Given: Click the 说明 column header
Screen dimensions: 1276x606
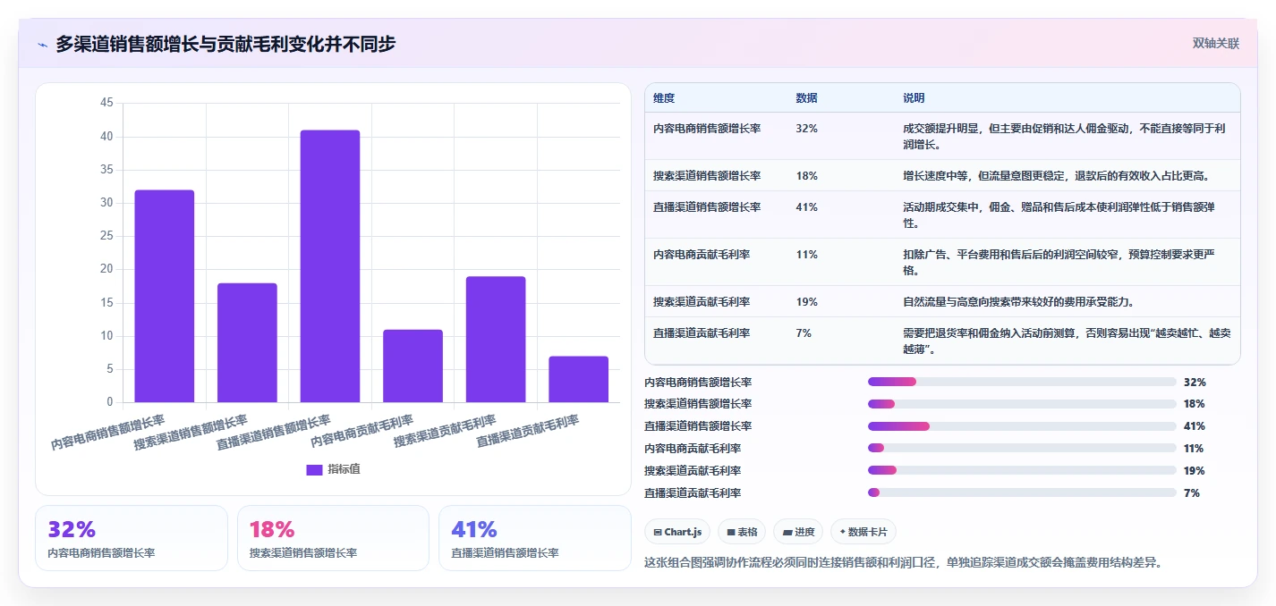Looking at the screenshot, I should 914,98.
